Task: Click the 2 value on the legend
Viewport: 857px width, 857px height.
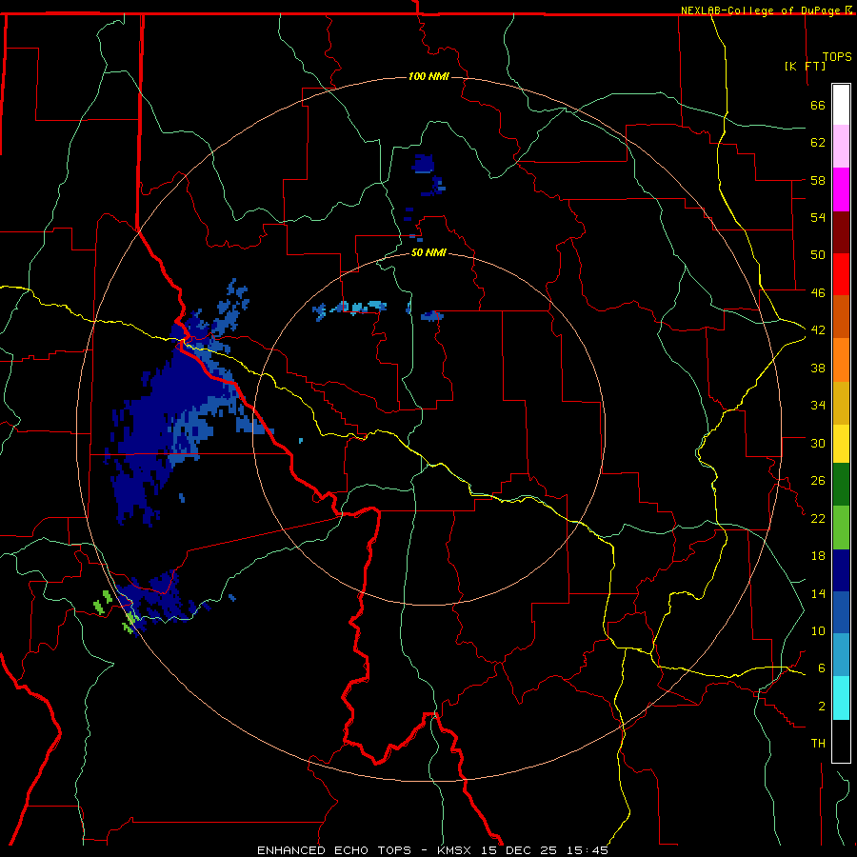Action: (x=822, y=706)
